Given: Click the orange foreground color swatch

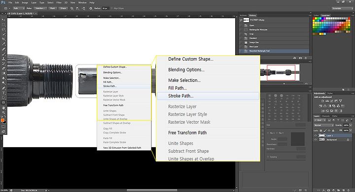Looking at the screenshot, I should point(2,120).
